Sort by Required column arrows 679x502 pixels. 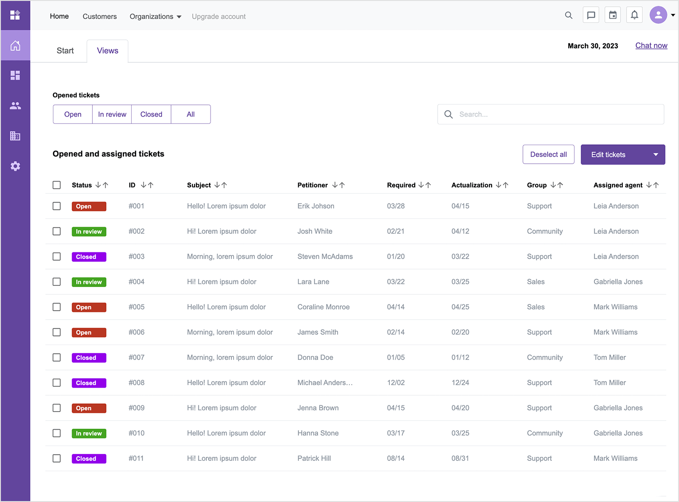pyautogui.click(x=425, y=185)
